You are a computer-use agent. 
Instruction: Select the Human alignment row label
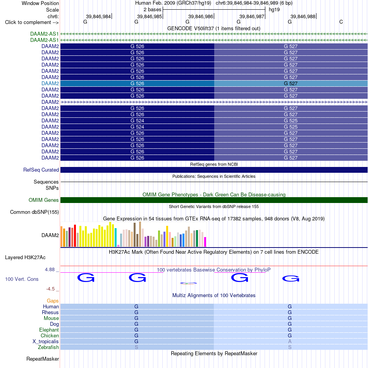coord(51,306)
